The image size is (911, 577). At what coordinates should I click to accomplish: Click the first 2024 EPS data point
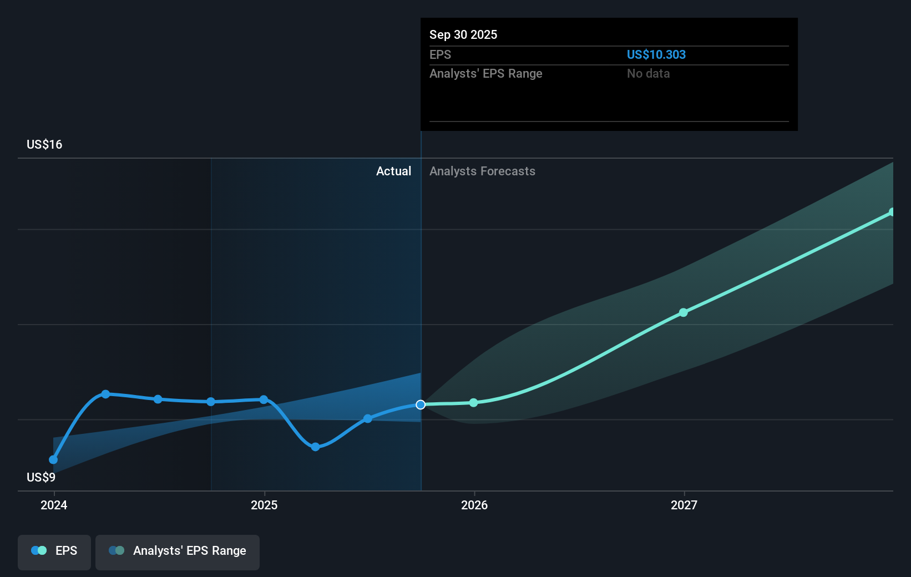pos(53,459)
